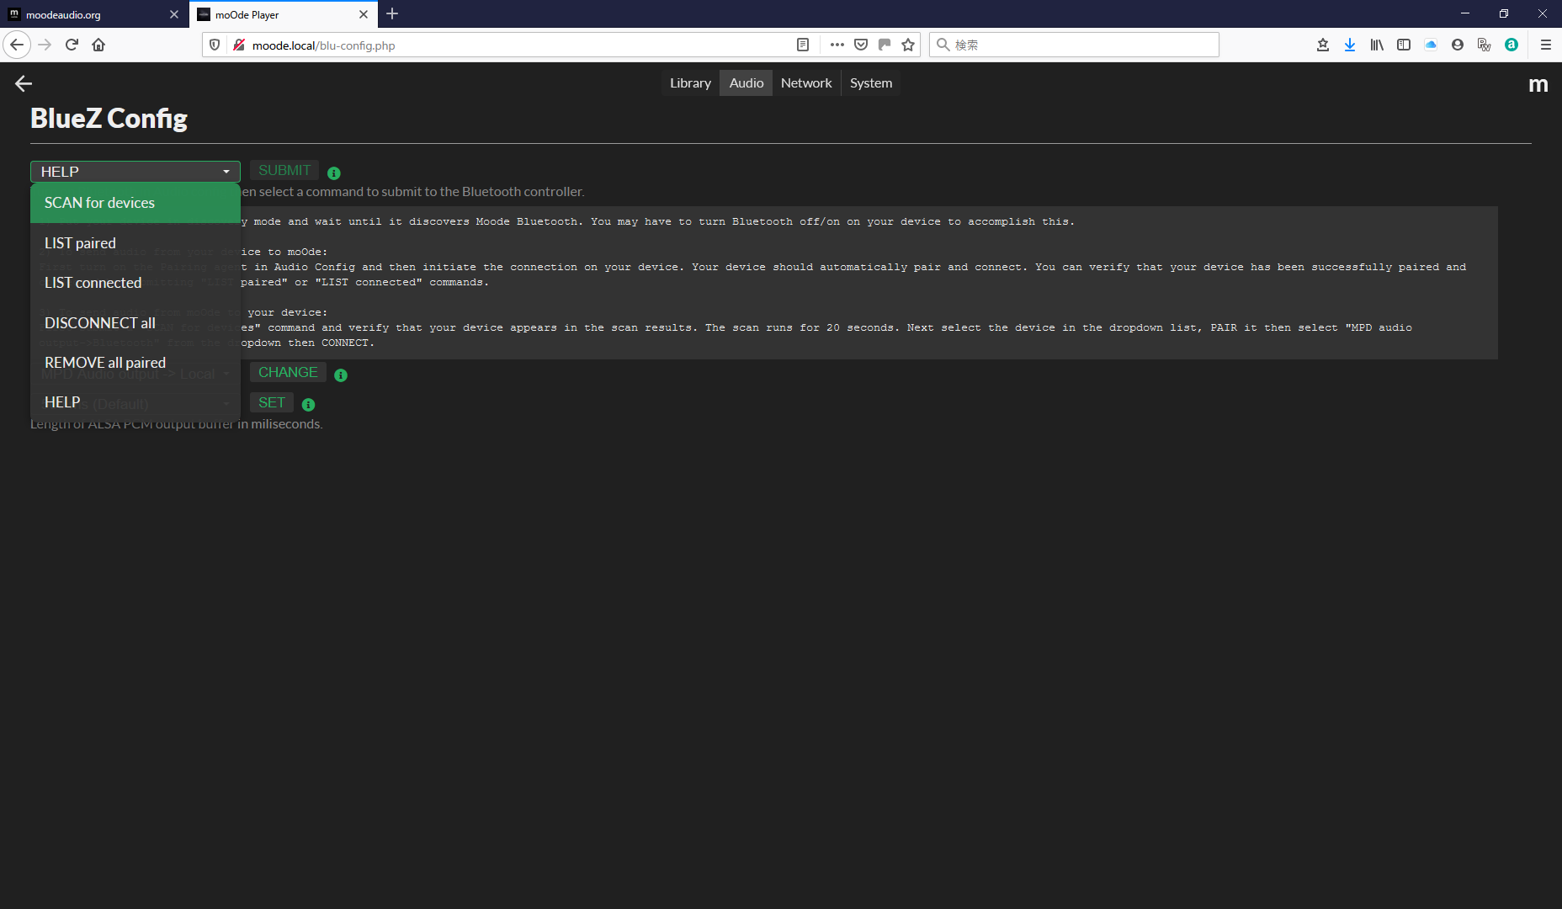This screenshot has width=1562, height=909.
Task: Open a new browser tab with plus
Action: point(392,14)
